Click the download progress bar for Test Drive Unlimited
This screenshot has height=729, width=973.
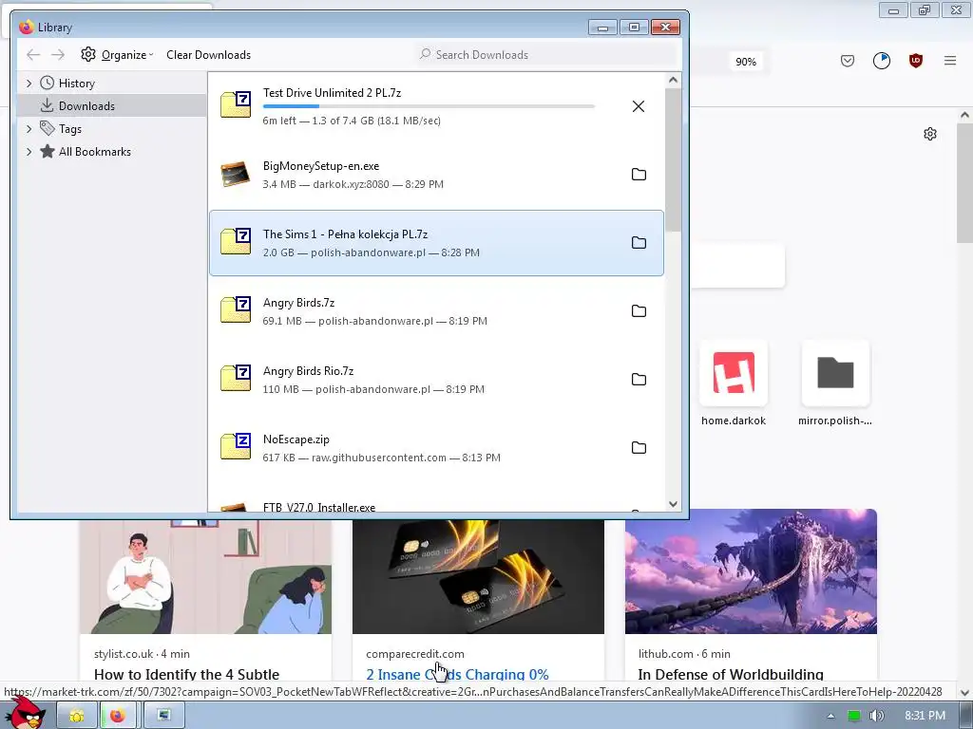point(429,106)
